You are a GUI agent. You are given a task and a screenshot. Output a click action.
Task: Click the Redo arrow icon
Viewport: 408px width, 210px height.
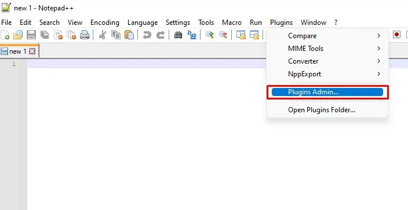click(x=161, y=35)
